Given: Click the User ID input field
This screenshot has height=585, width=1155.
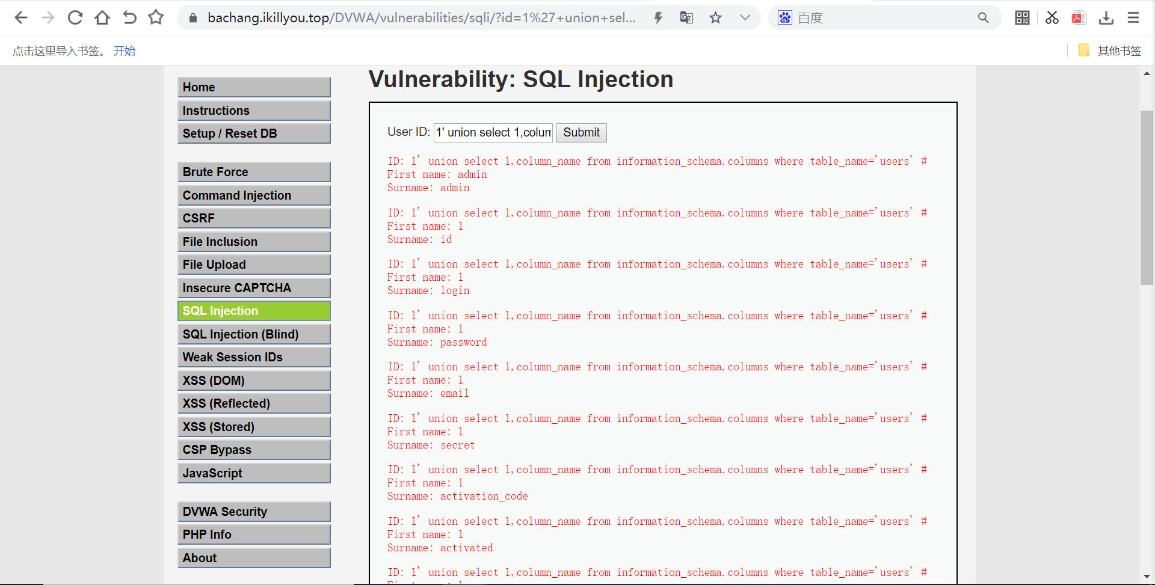Looking at the screenshot, I should coord(493,132).
